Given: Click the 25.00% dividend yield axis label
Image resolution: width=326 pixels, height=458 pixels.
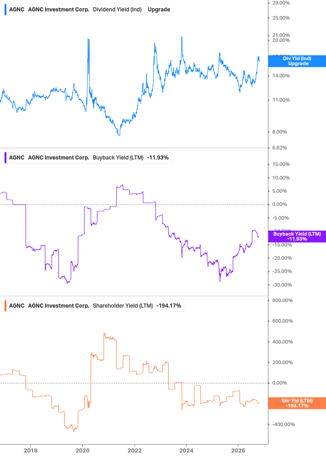Looking at the screenshot, I should 281,18.
